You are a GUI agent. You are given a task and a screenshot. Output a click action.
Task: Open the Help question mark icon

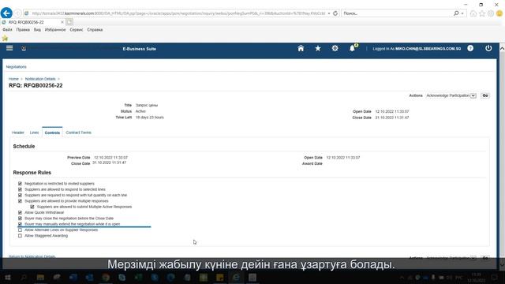click(x=470, y=48)
